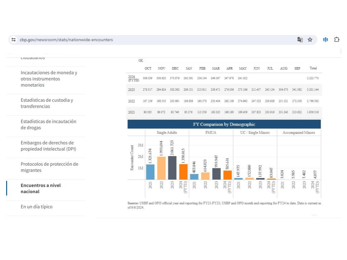This screenshot has height=260, width=347.
Task: Click the 2022 Single Adults orange bar
Action: click(x=161, y=168)
